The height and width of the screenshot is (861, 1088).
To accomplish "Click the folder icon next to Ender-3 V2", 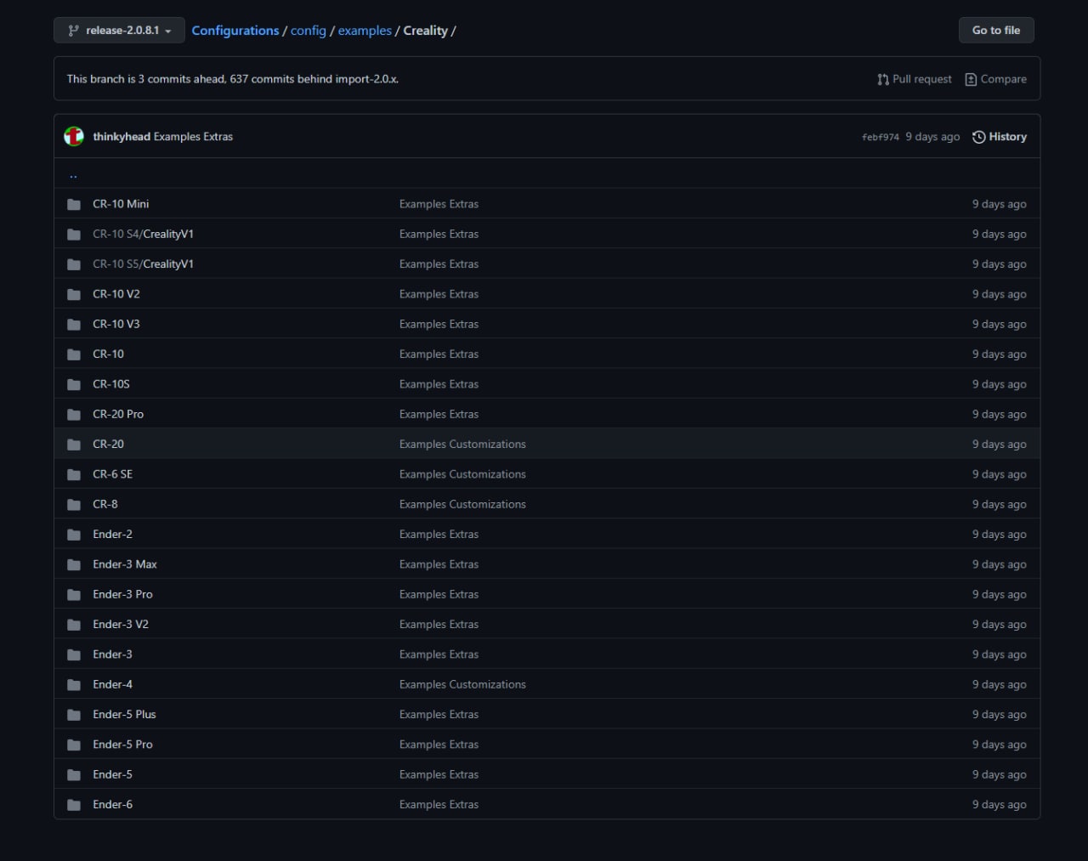I will pos(74,625).
